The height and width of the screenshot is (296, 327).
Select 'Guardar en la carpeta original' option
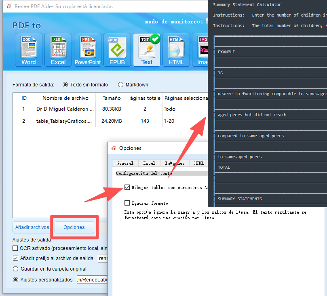[x=15, y=269]
